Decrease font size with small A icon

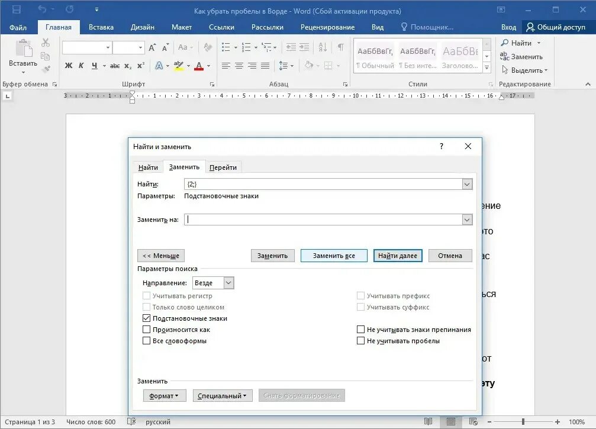165,48
